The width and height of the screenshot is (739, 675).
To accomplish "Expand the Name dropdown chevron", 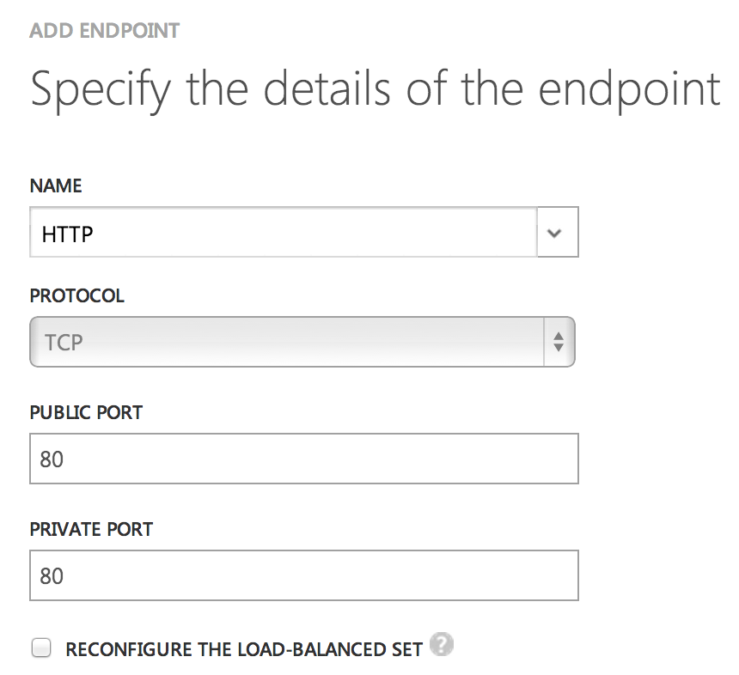I will pyautogui.click(x=557, y=233).
